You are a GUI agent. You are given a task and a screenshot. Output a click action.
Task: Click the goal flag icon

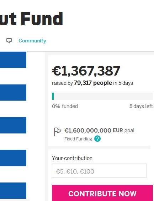tap(57, 132)
